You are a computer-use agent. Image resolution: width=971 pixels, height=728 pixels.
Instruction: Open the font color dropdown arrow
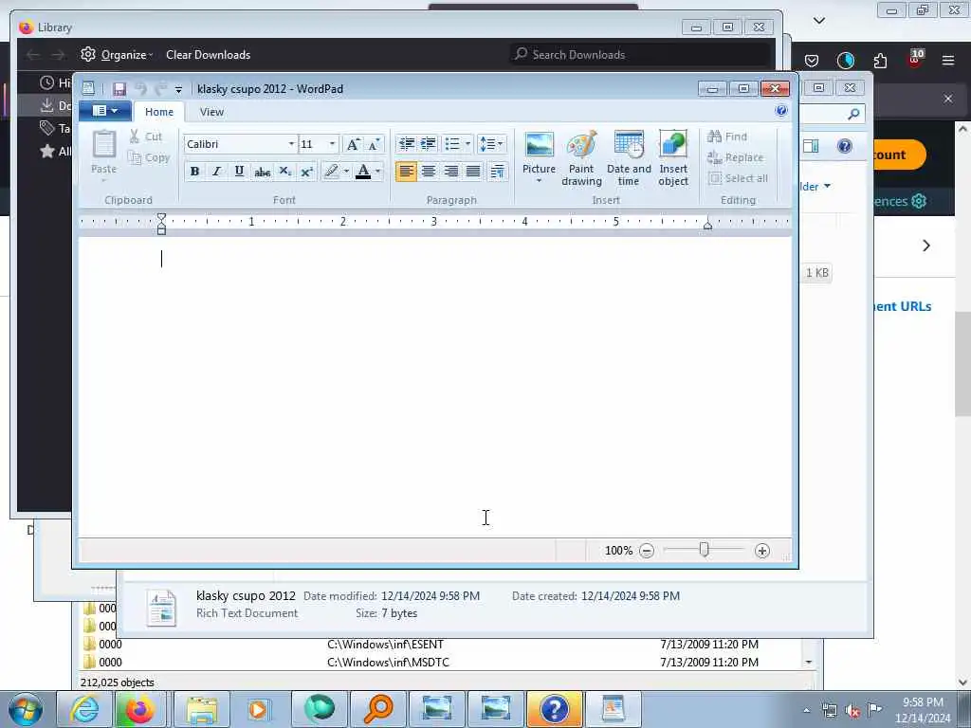[x=377, y=172]
